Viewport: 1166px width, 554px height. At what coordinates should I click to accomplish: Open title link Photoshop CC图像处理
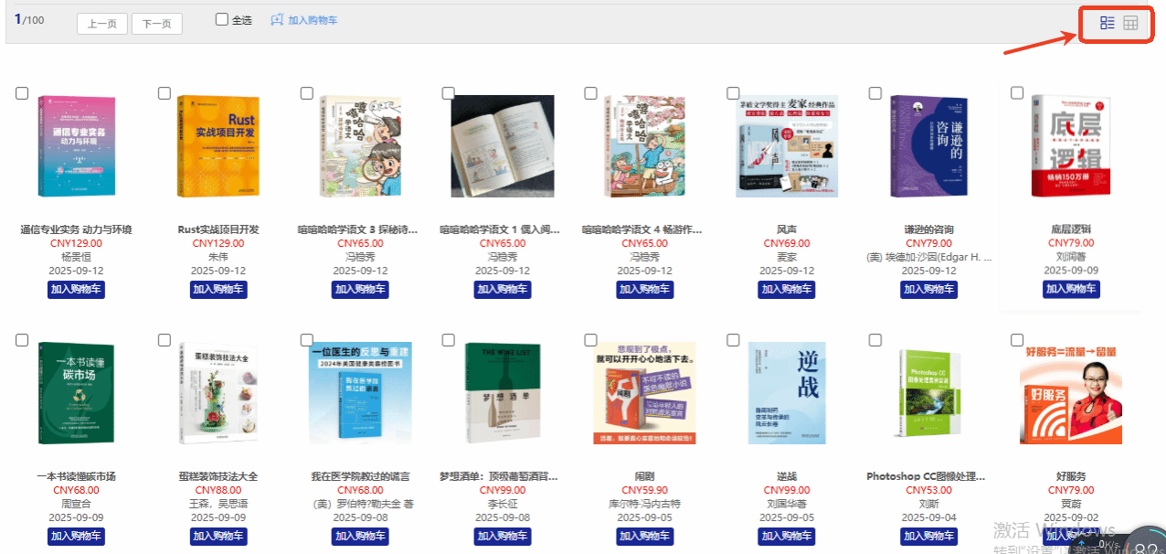click(928, 476)
